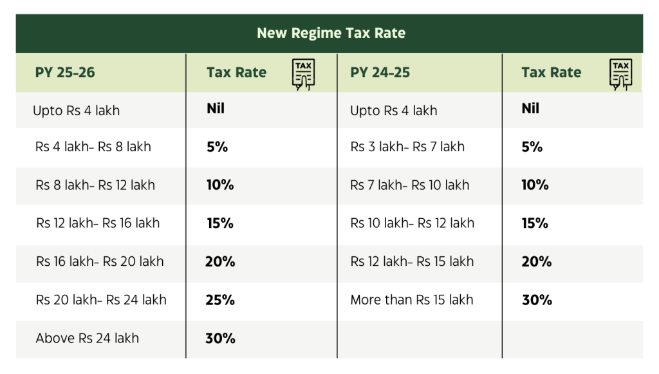The height and width of the screenshot is (374, 659).
Task: Click "Upto Rs 4 lakh" under PY 25-26
Action: click(x=76, y=111)
